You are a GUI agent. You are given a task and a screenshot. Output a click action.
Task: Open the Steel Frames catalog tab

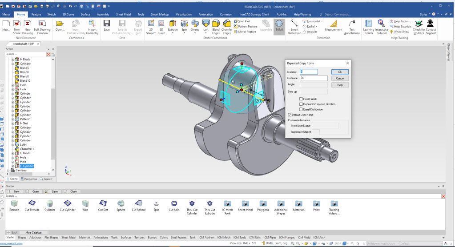coord(178,237)
